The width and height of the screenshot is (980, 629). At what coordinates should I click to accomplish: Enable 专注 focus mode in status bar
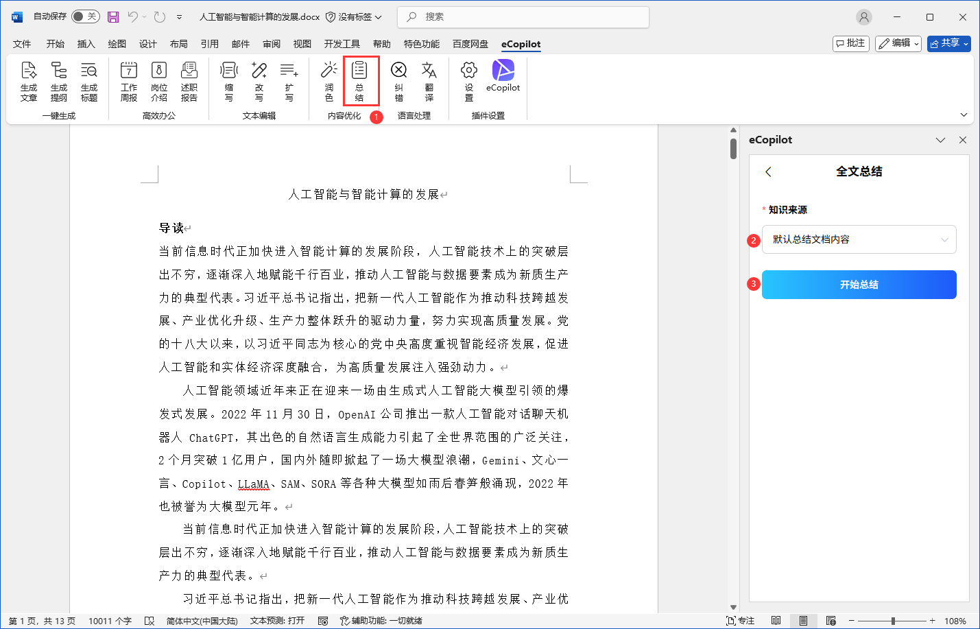click(x=741, y=619)
